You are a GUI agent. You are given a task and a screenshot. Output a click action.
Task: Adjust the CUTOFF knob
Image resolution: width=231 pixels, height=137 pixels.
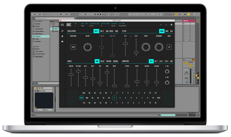point(146,47)
